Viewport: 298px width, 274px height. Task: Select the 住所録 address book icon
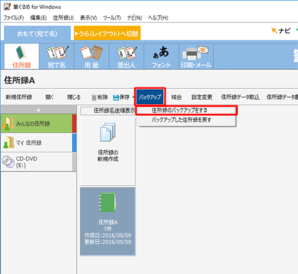21,57
